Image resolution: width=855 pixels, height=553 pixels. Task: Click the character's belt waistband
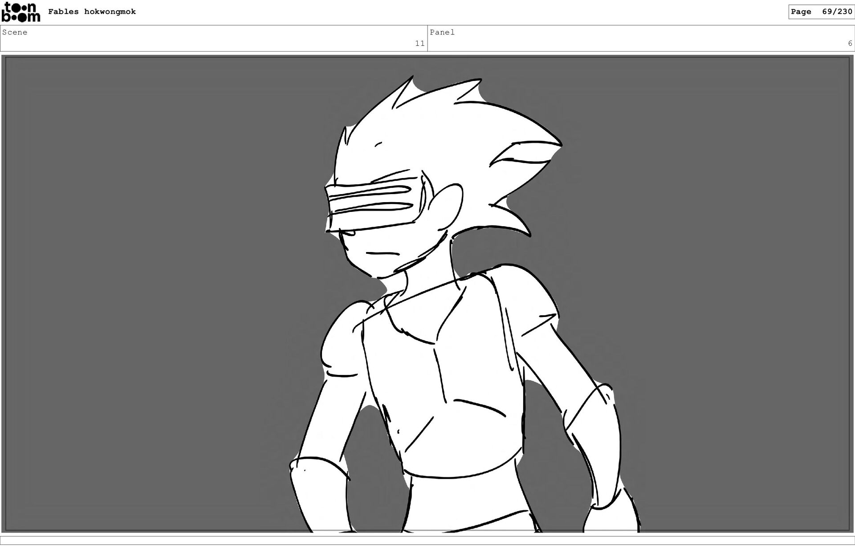pos(468,496)
